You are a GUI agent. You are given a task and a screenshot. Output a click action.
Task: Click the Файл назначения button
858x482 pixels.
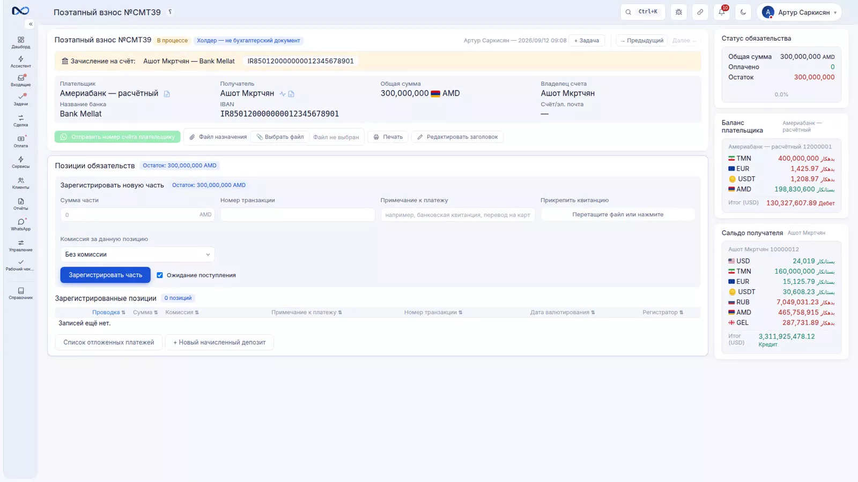[218, 137]
